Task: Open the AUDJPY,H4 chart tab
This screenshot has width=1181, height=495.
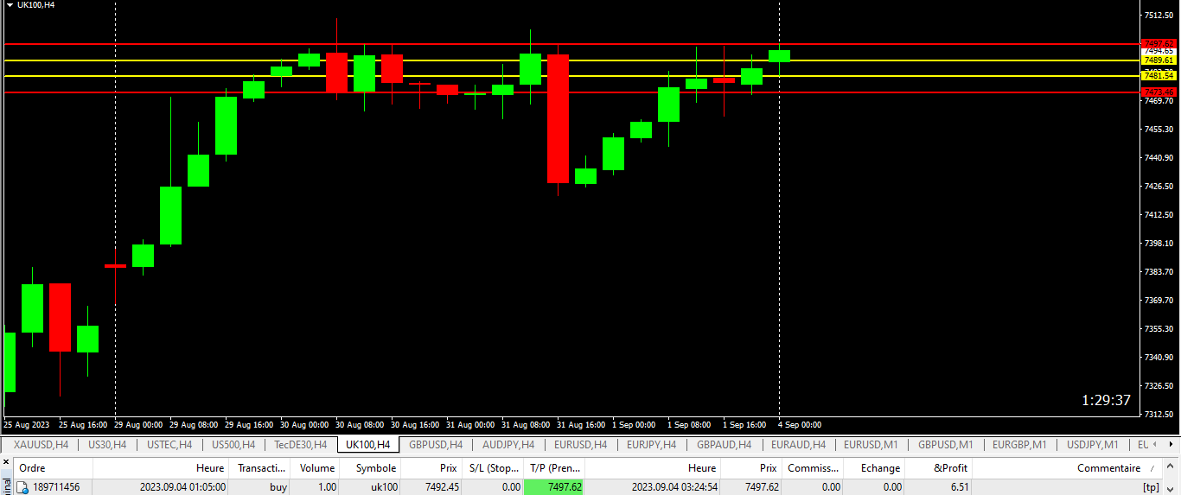Action: point(508,445)
